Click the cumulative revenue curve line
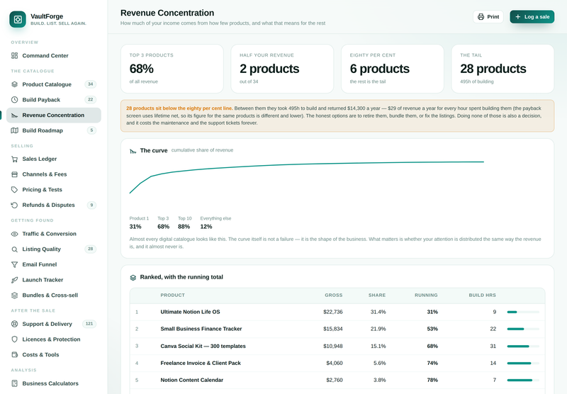This screenshot has width=567, height=394. tap(307, 165)
